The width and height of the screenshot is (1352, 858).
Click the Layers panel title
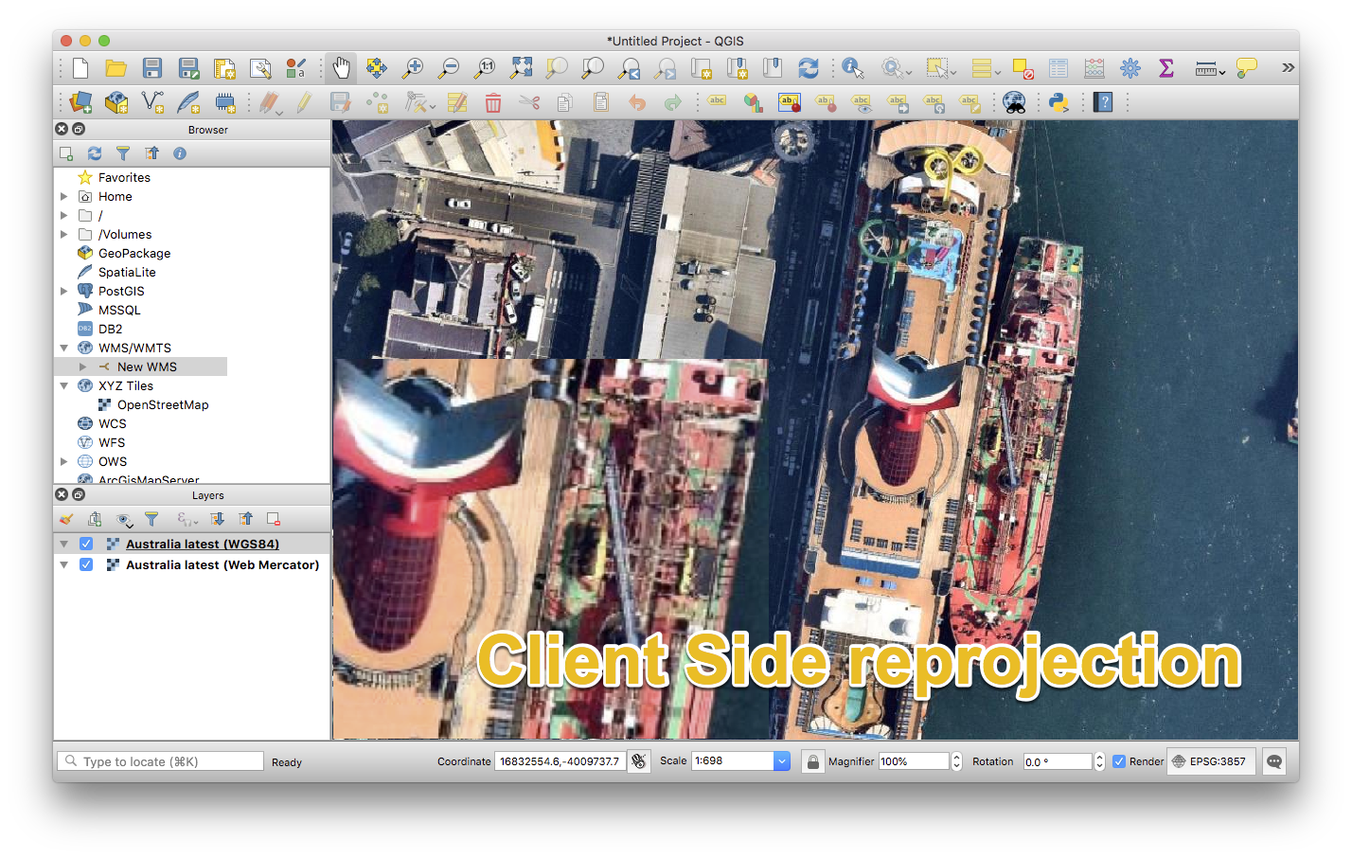click(207, 494)
